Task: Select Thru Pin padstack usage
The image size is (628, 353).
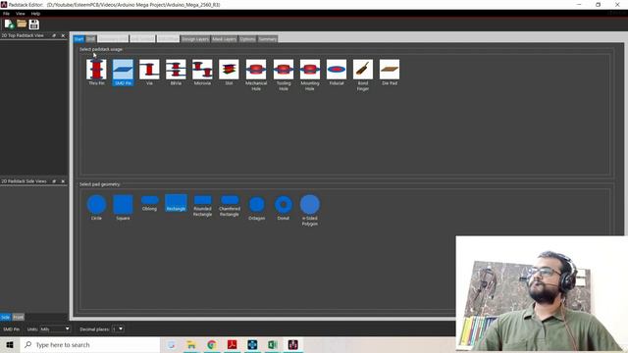Action: coord(96,72)
